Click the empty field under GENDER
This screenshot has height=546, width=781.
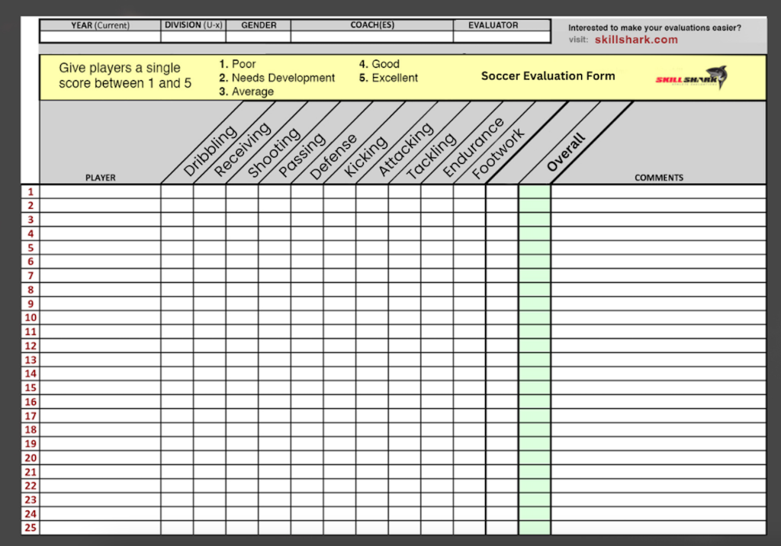tap(259, 37)
